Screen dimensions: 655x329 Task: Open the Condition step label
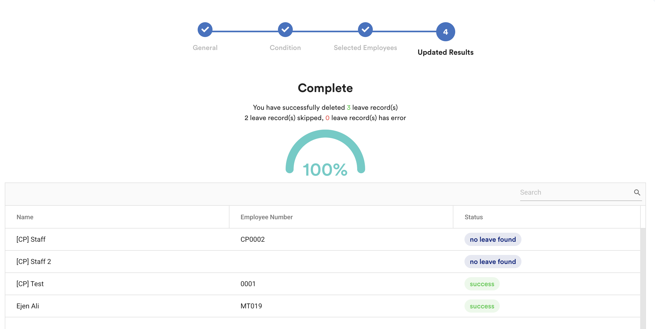(x=285, y=48)
